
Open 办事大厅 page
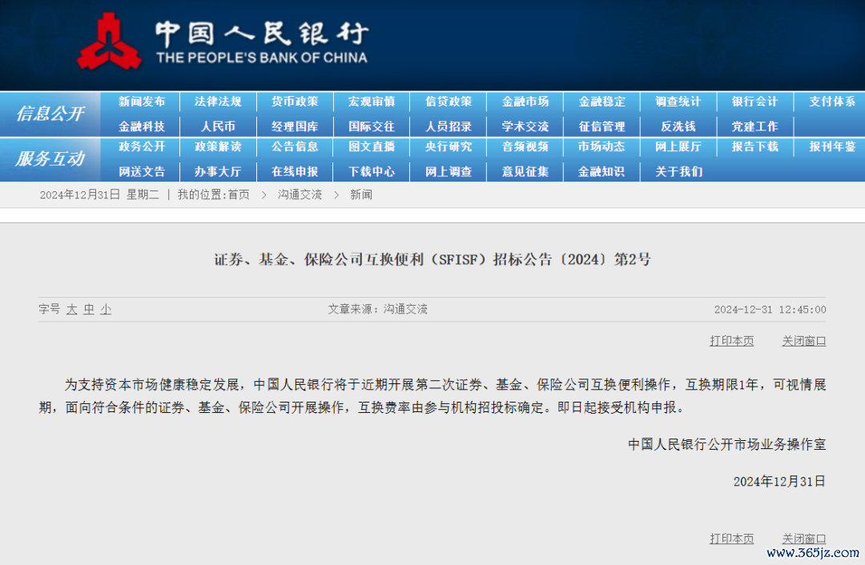(218, 171)
